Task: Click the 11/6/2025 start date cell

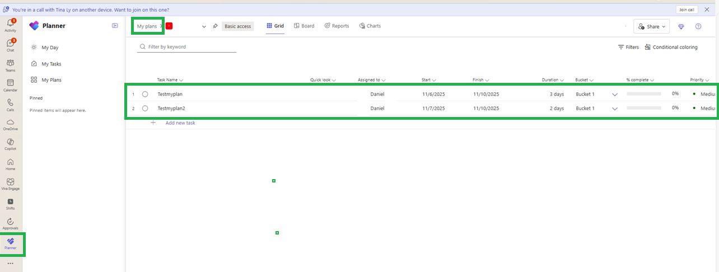Action: [x=433, y=94]
